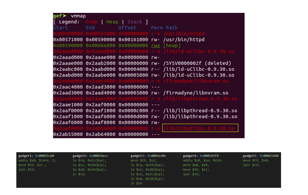Viewport: 308px width, 195px height.
Task: Select the offset value 0x00161000
Action: coord(133,39)
